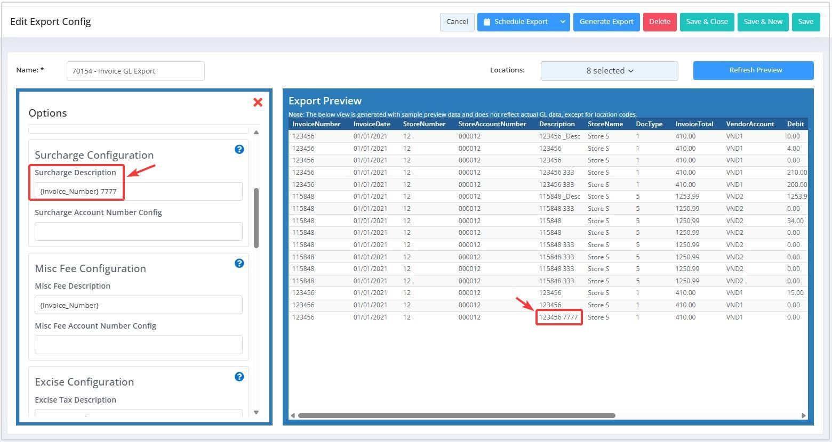Screen dimensions: 832x442
Task: Open help for Surcharge Configuration
Action: [x=239, y=149]
